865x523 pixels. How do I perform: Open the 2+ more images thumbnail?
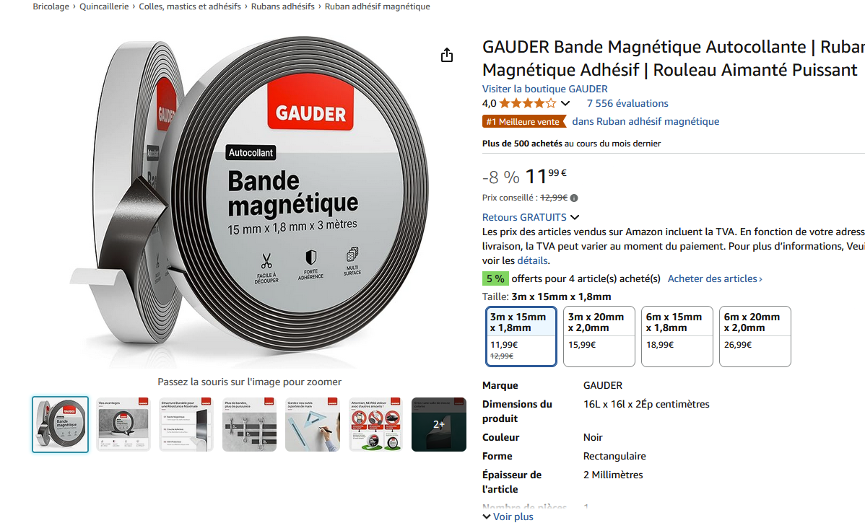point(438,424)
